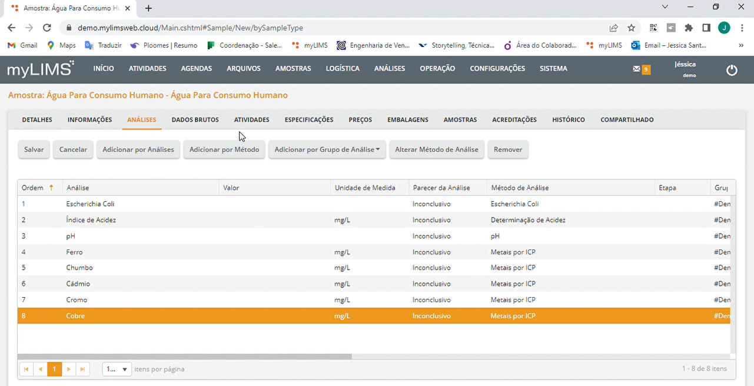This screenshot has height=386, width=754.
Task: Open the AGENDAS menu
Action: tap(197, 69)
